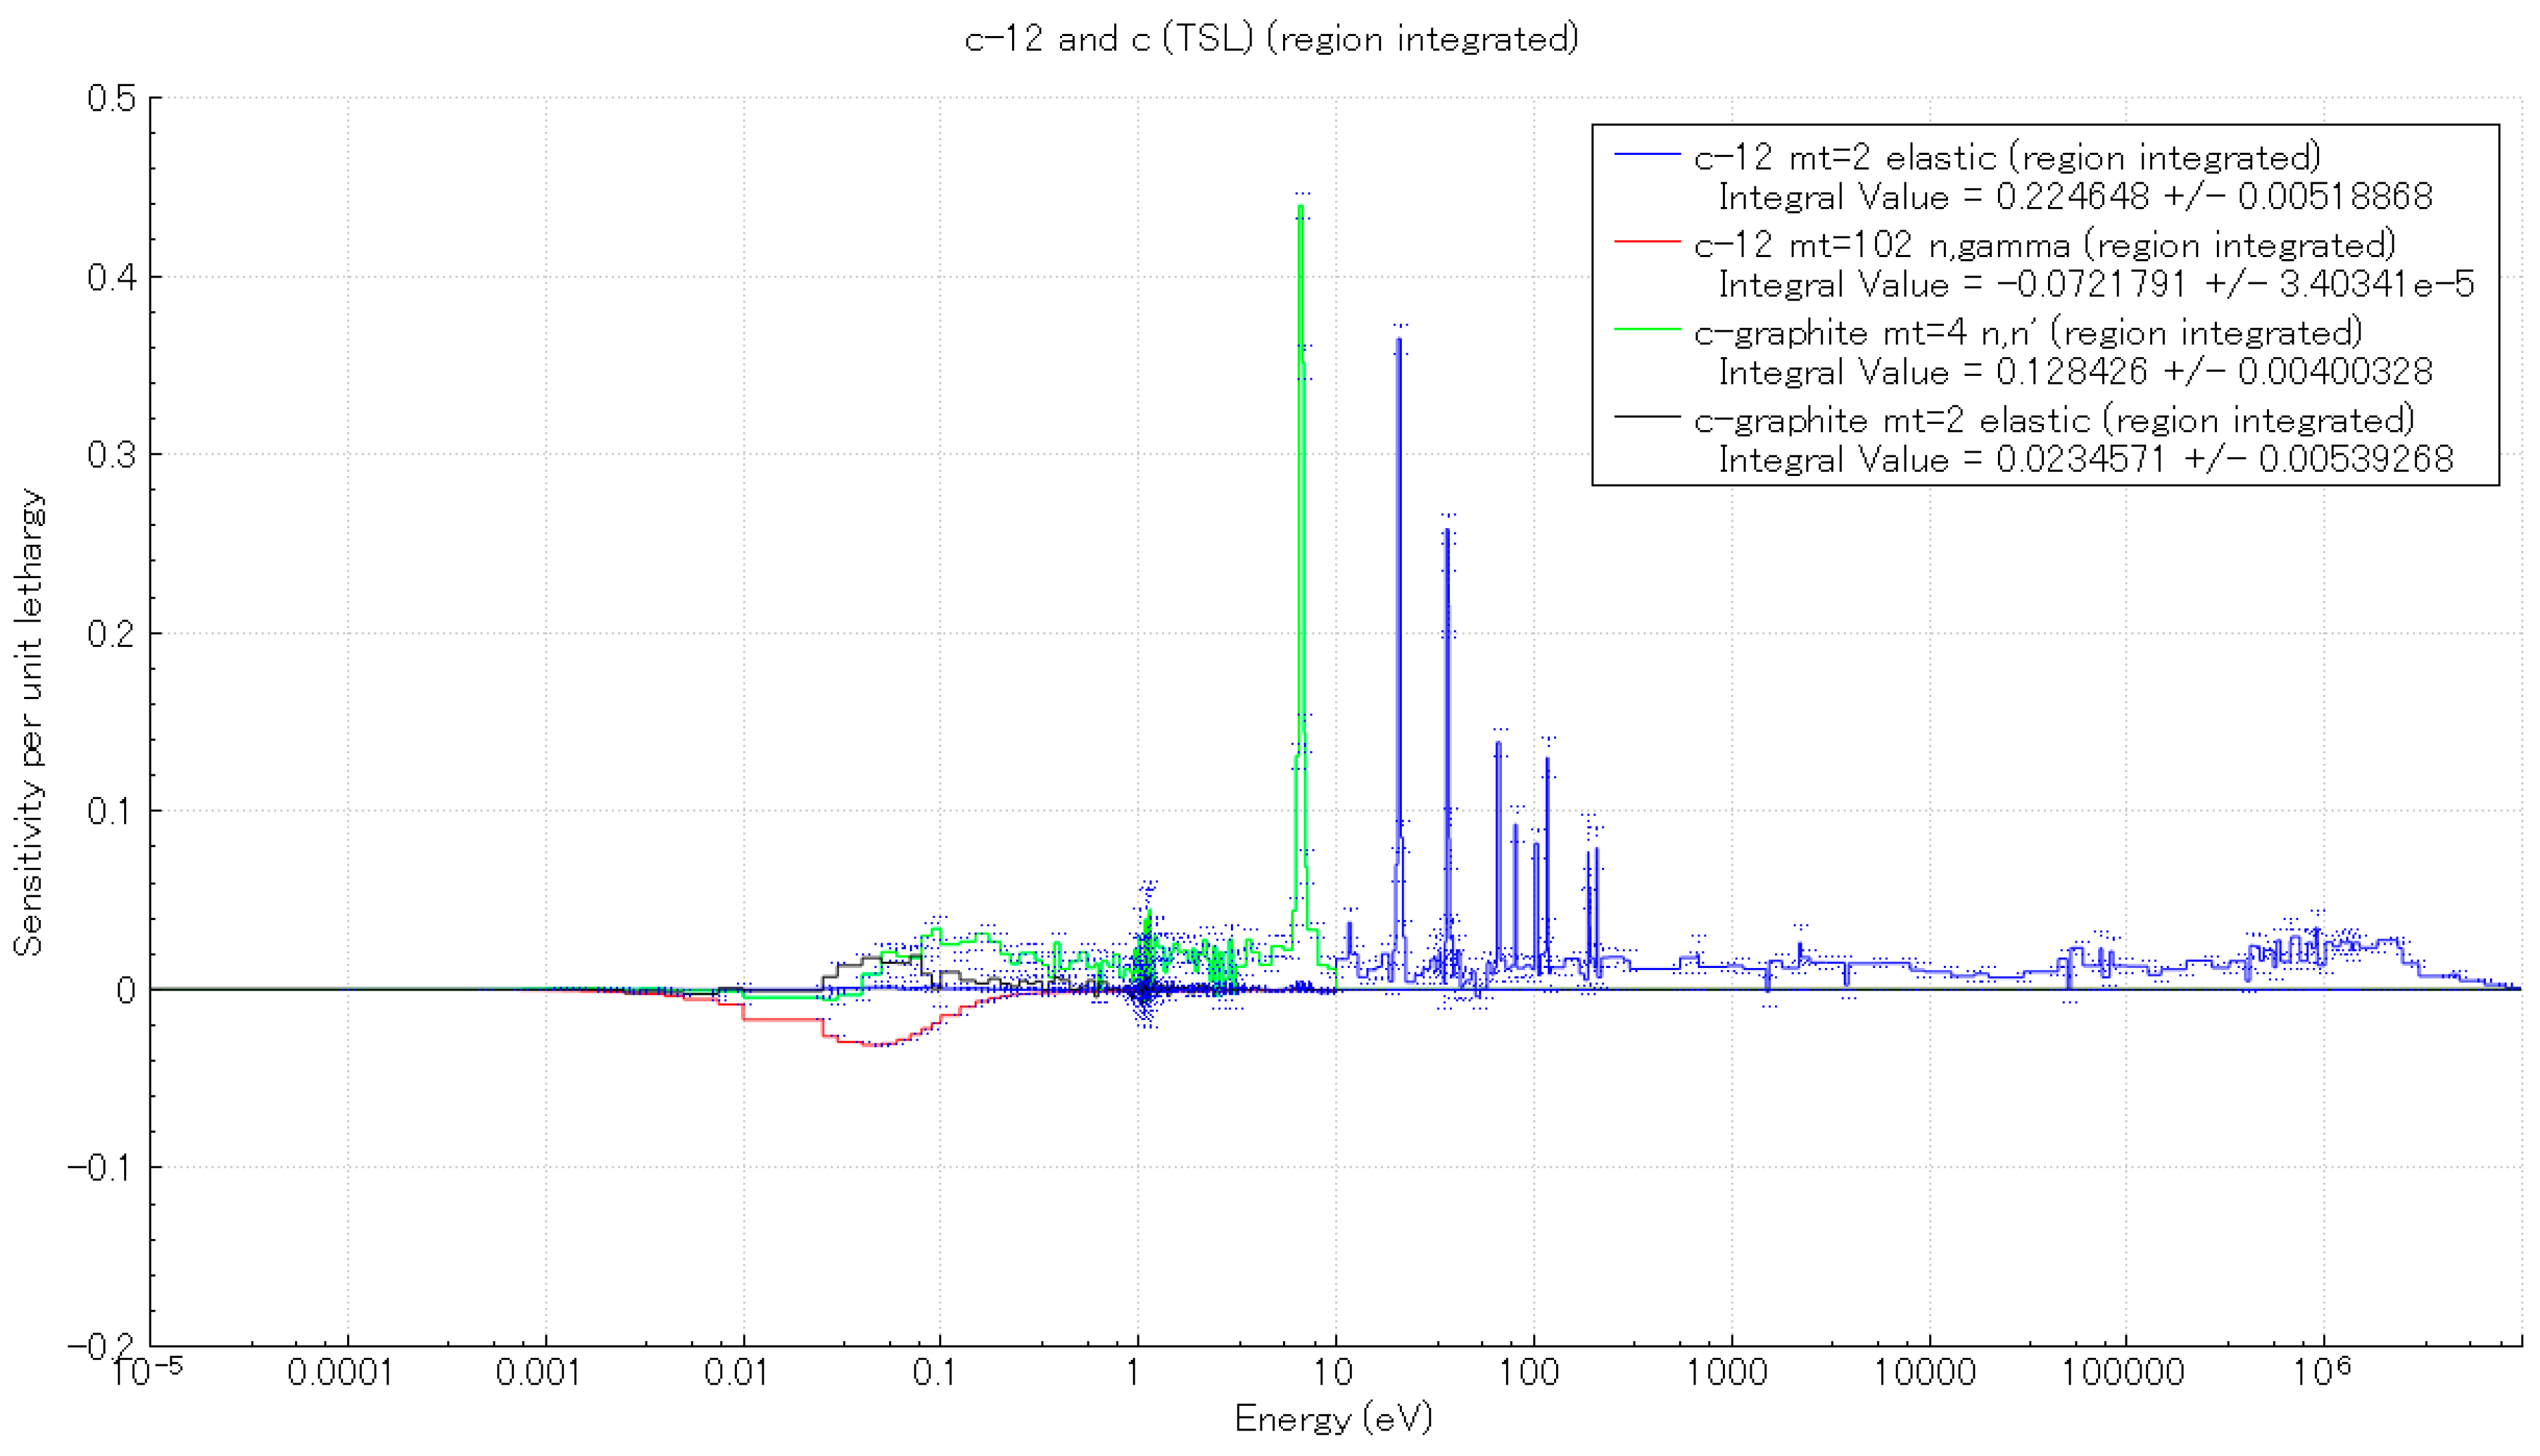Click 'Integral Value = 0.224648 +/- 0.00518868'
The width and height of the screenshot is (2540, 1456).
tap(2075, 197)
